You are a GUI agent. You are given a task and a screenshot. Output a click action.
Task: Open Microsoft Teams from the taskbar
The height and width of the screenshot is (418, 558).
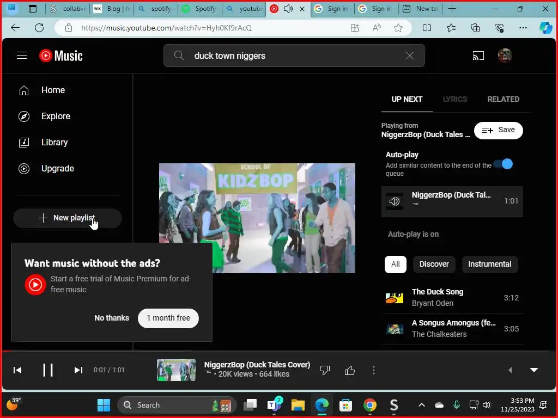coord(274,405)
